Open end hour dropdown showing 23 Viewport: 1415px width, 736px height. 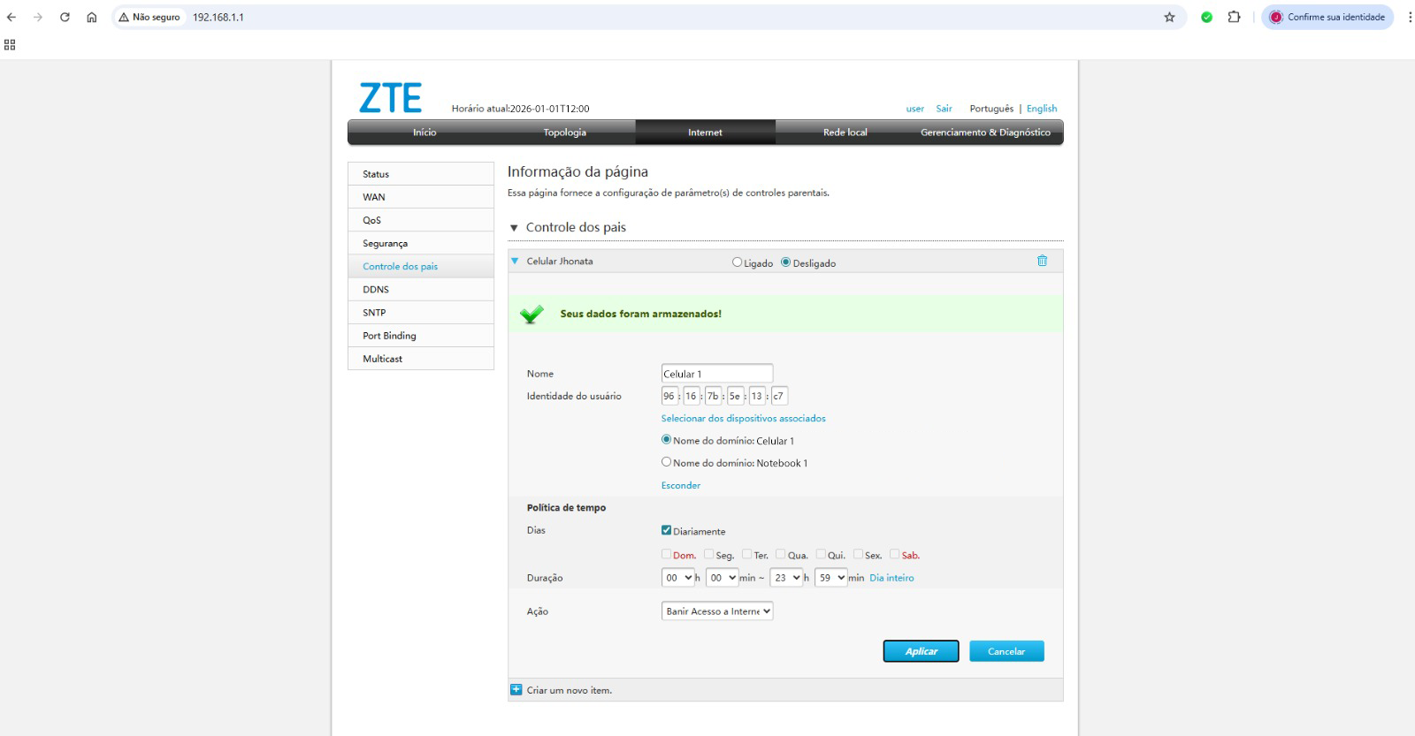786,578
